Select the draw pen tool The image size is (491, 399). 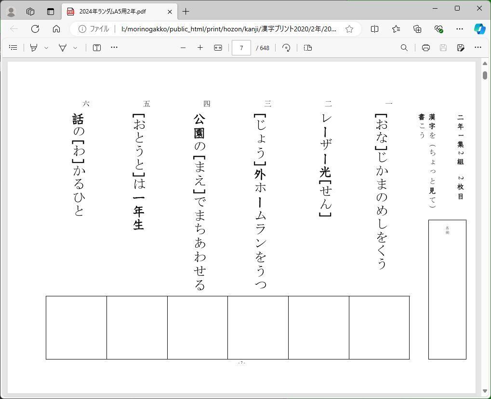tap(63, 48)
